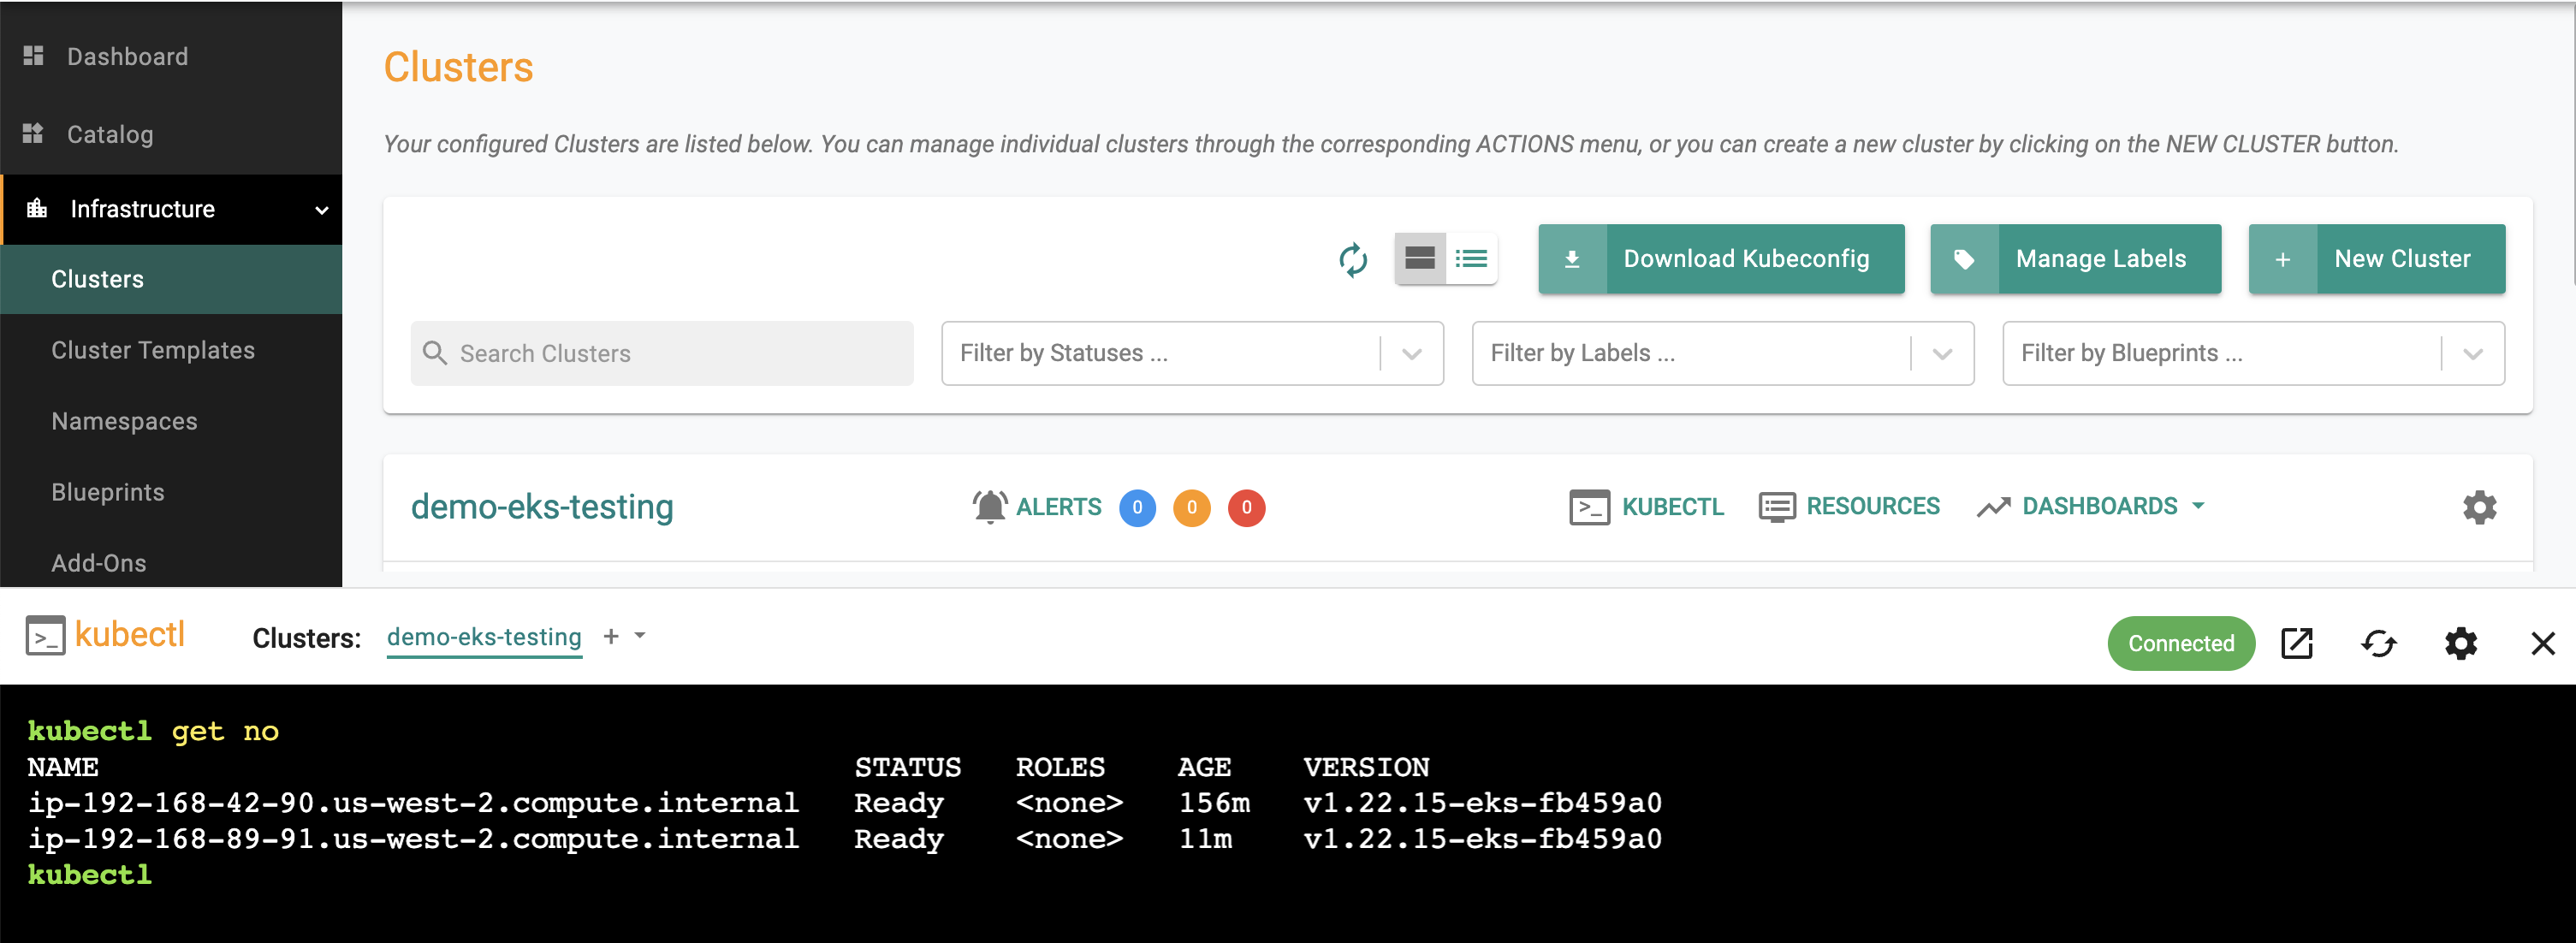
Task: Click the grid/card view toggle icon
Action: tap(1416, 258)
